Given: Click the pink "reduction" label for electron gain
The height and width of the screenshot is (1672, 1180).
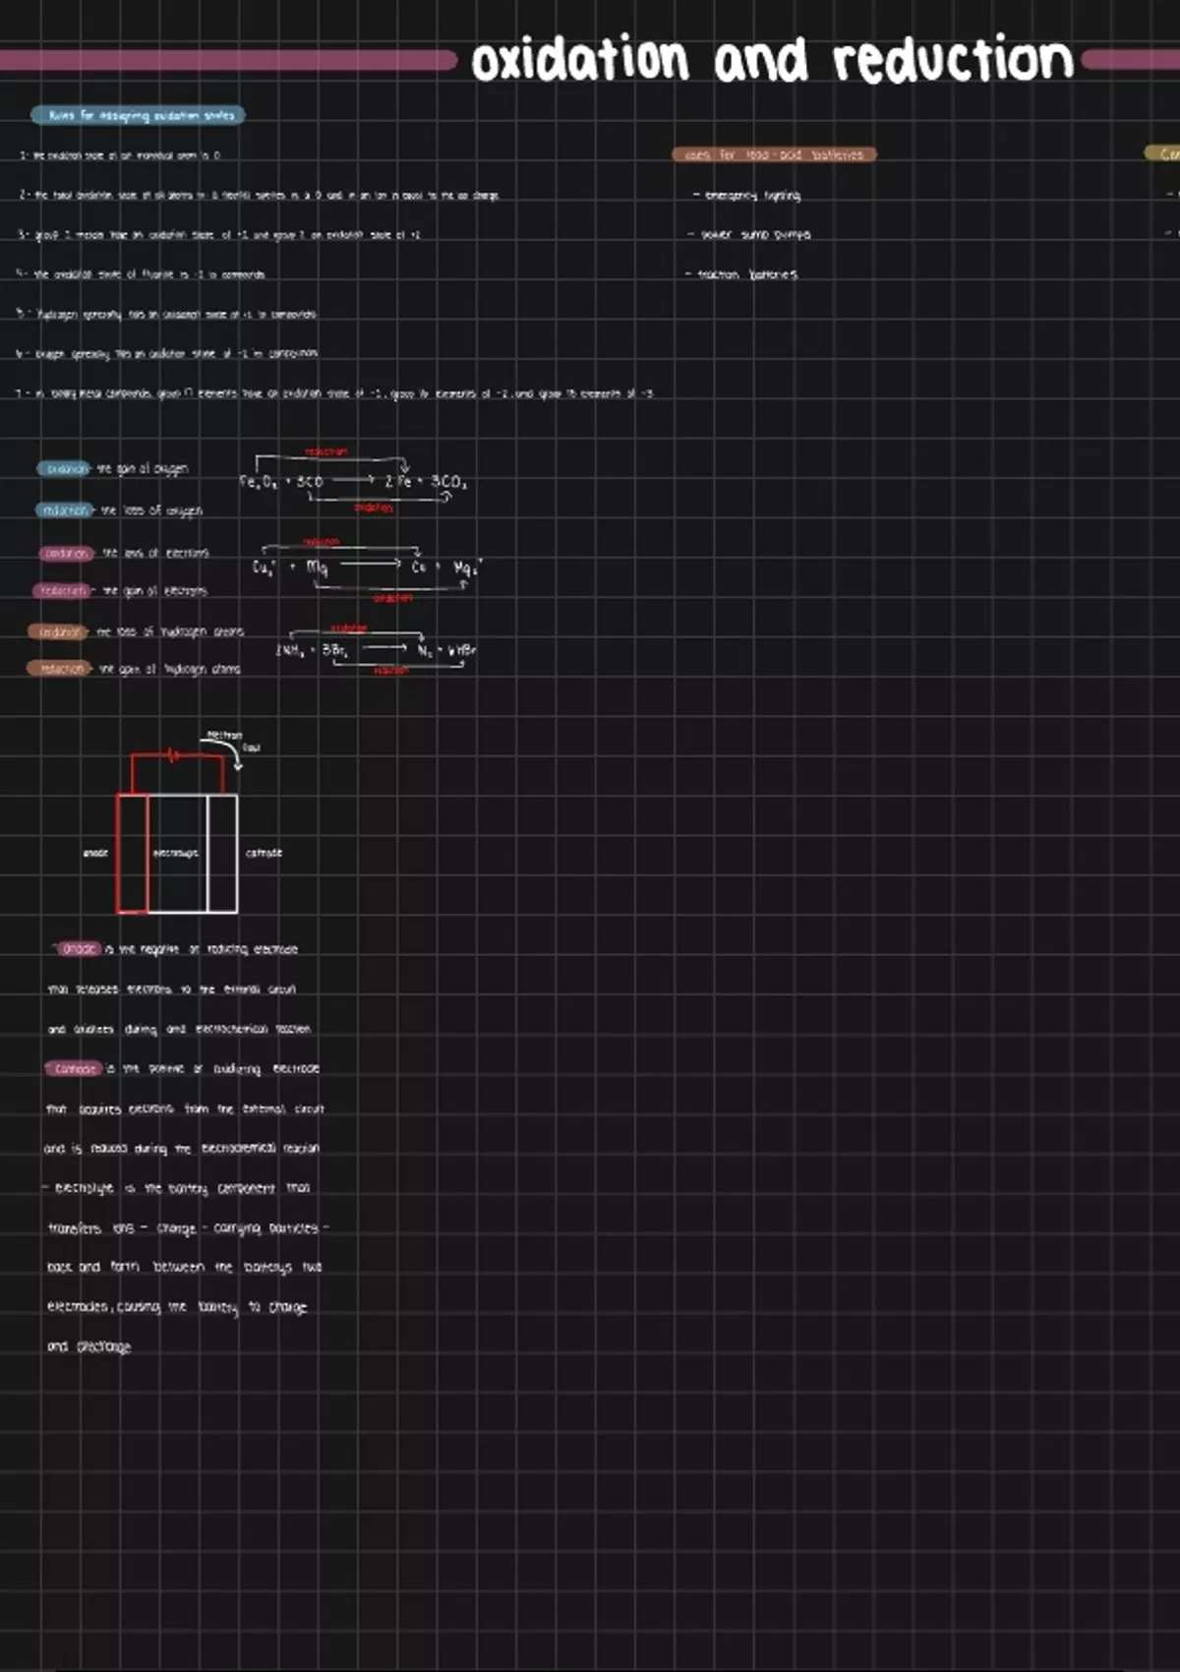Looking at the screenshot, I should [64, 591].
